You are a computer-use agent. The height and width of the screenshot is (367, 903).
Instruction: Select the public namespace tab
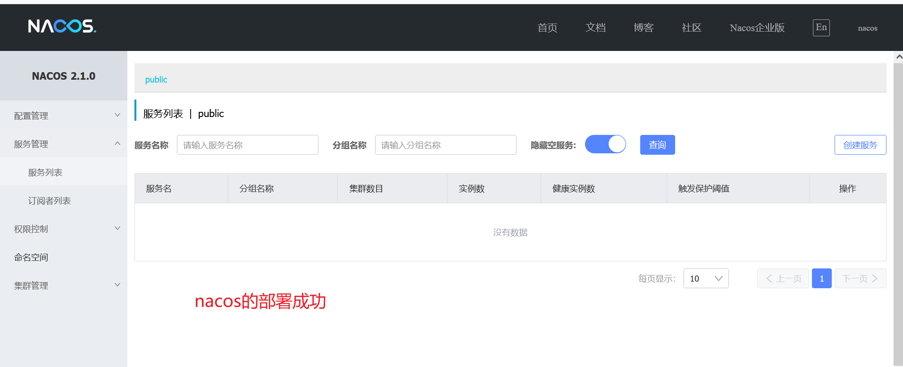[156, 79]
